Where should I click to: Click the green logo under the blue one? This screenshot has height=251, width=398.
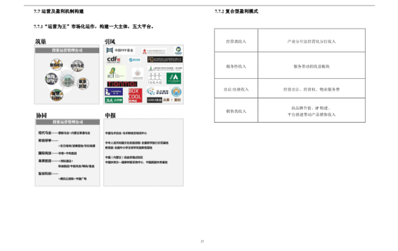[x=114, y=100]
